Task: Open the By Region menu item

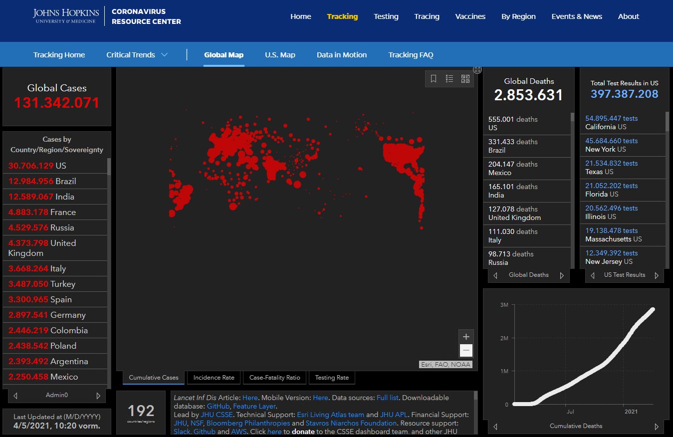Action: click(x=518, y=16)
